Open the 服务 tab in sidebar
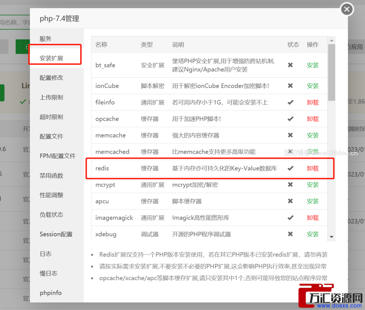The height and width of the screenshot is (310, 365). pos(45,39)
